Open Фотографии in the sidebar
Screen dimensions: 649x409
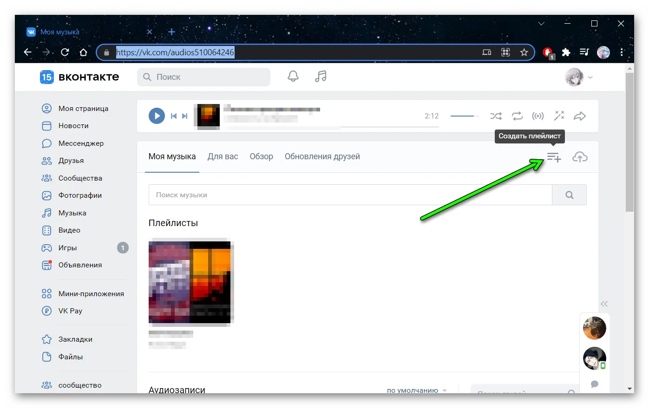click(x=80, y=195)
